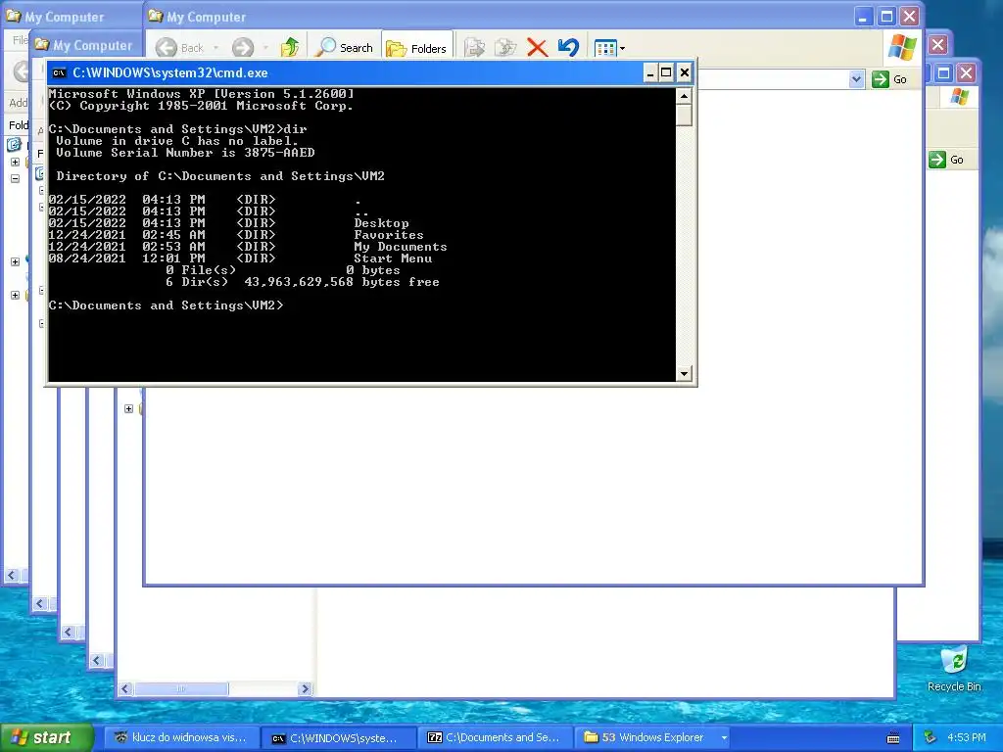Click the left scroll arrow of frontmost folder pane
This screenshot has height=752, width=1003.
coord(124,688)
